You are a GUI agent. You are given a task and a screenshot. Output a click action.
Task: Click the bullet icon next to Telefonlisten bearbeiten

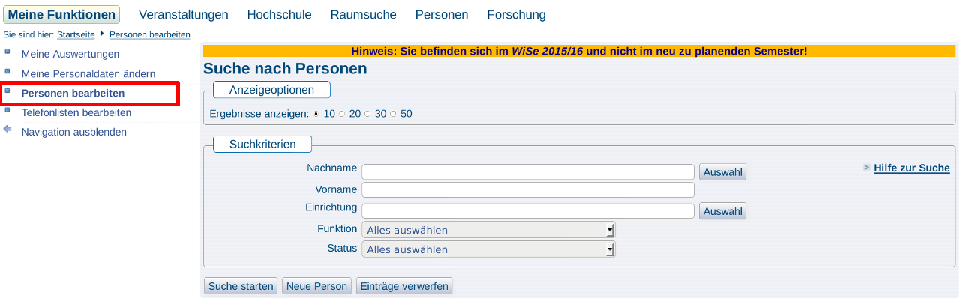[x=7, y=111]
